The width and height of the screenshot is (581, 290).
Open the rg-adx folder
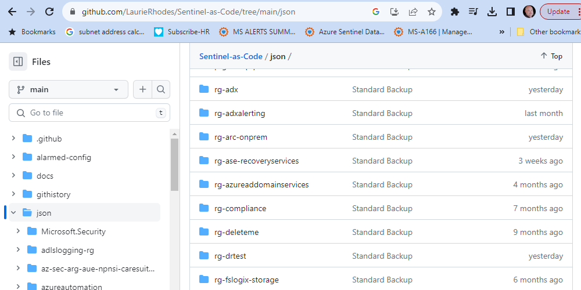226,89
